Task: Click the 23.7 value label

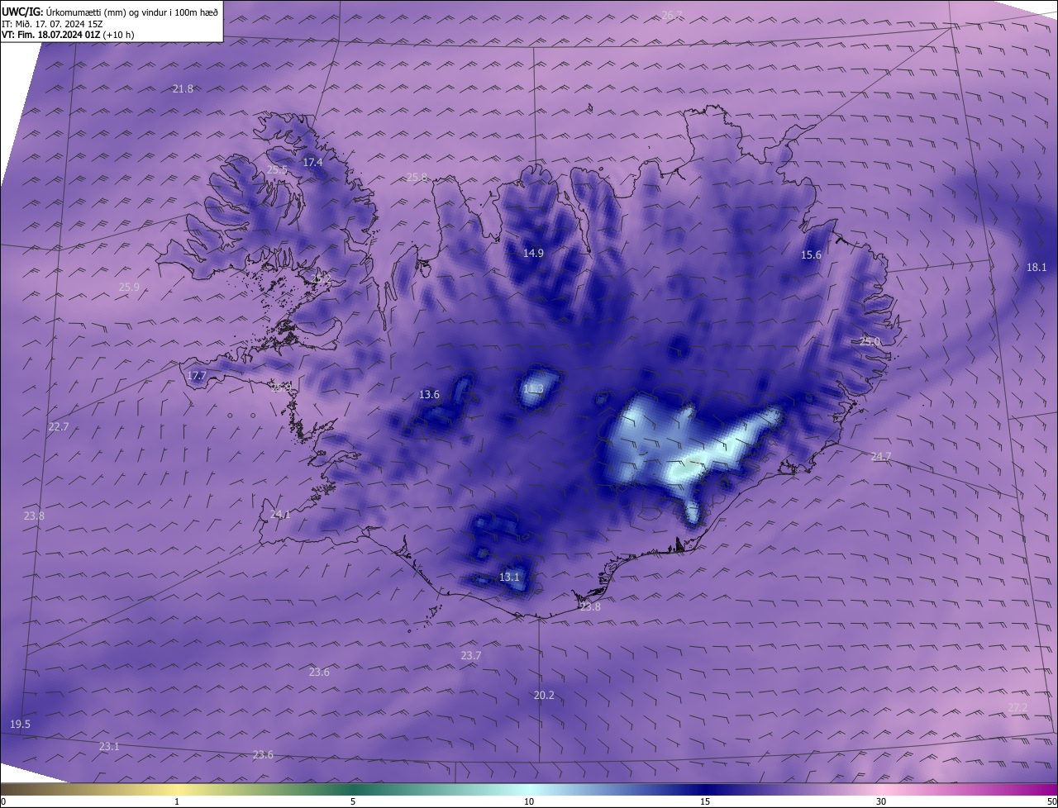Action: click(x=471, y=656)
